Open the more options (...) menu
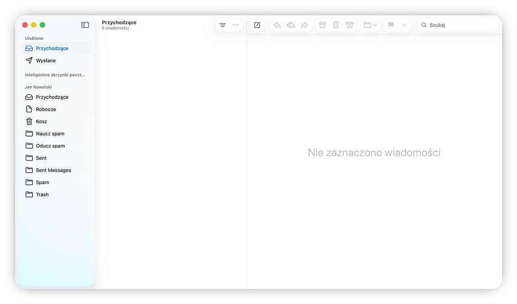This screenshot has height=304, width=517. click(236, 25)
